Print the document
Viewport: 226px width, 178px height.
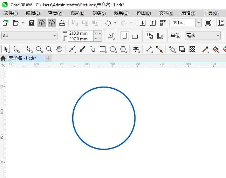[62, 23]
